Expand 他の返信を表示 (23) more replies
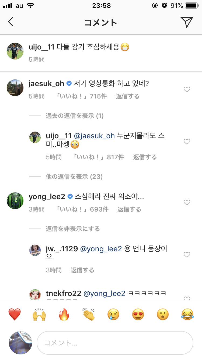The width and height of the screenshot is (202, 359). [74, 177]
